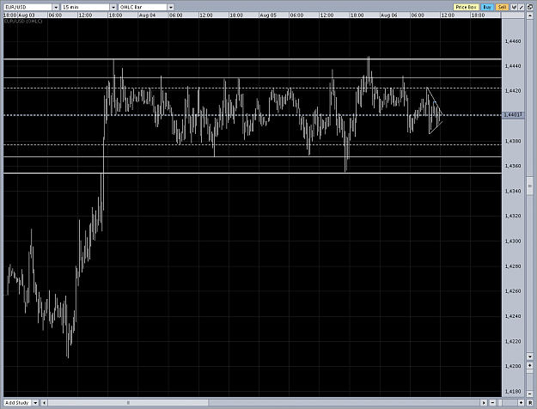
Task: Click the blue Buy button
Action: [x=487, y=7]
